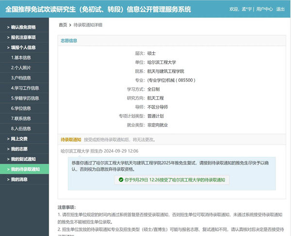The image size is (291, 236).
Task: Click the 志愿信息 panel heading
Action: point(69,41)
